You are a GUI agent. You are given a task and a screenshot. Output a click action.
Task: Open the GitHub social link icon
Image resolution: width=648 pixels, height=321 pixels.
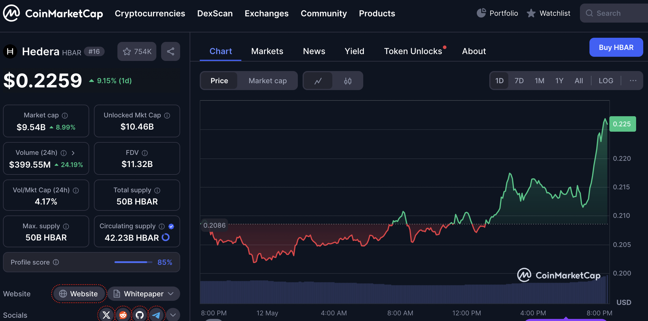pos(139,314)
